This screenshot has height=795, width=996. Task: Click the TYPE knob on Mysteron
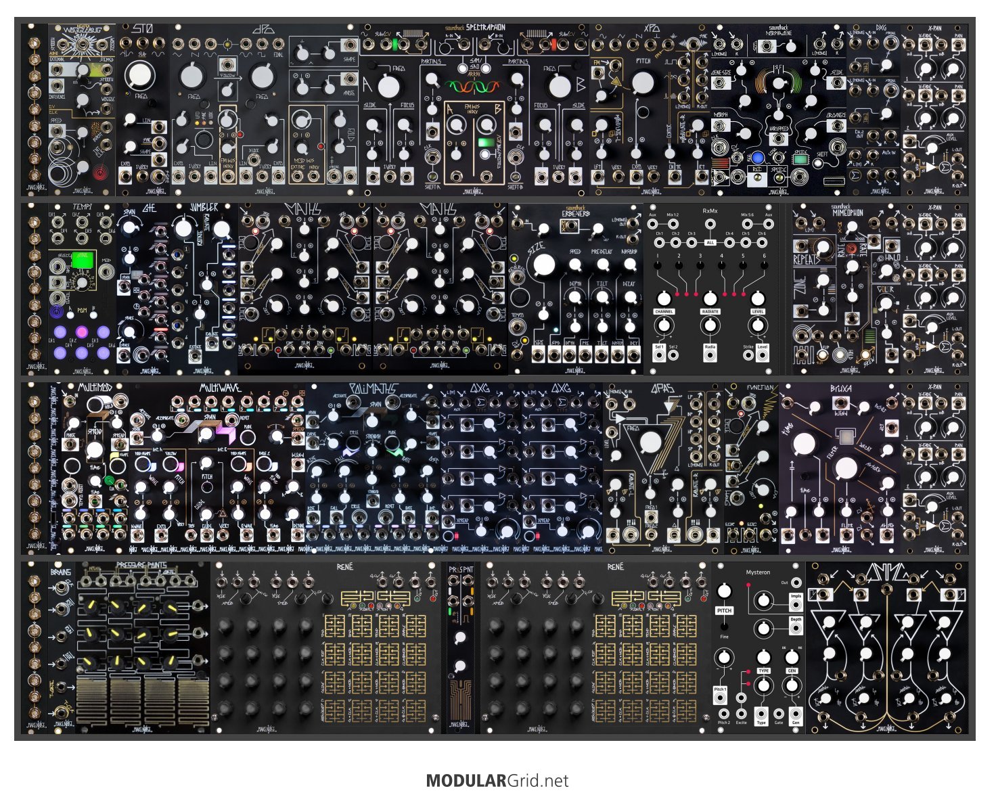pos(763,657)
